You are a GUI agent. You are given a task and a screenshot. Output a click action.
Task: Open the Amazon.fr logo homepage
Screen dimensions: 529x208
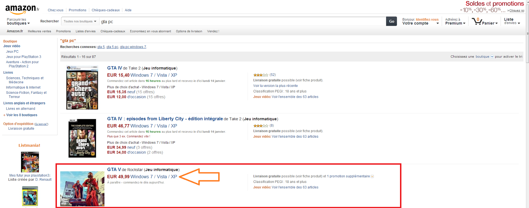coord(22,10)
